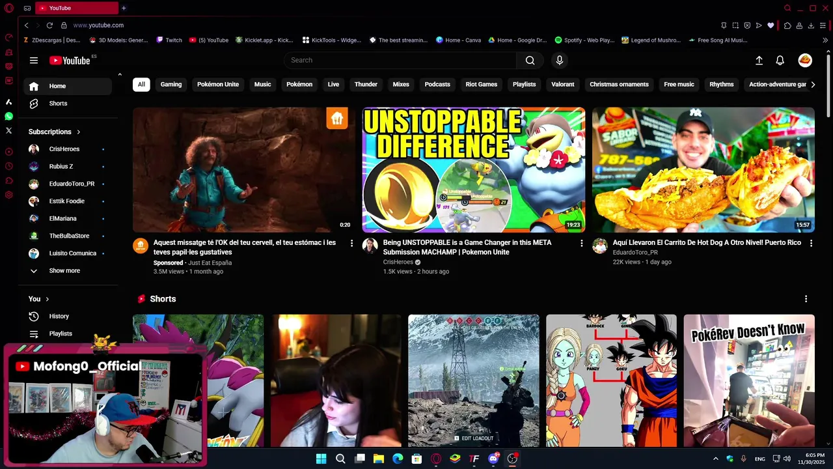
Task: Open options for Just Eat sponsored video
Action: (x=352, y=243)
